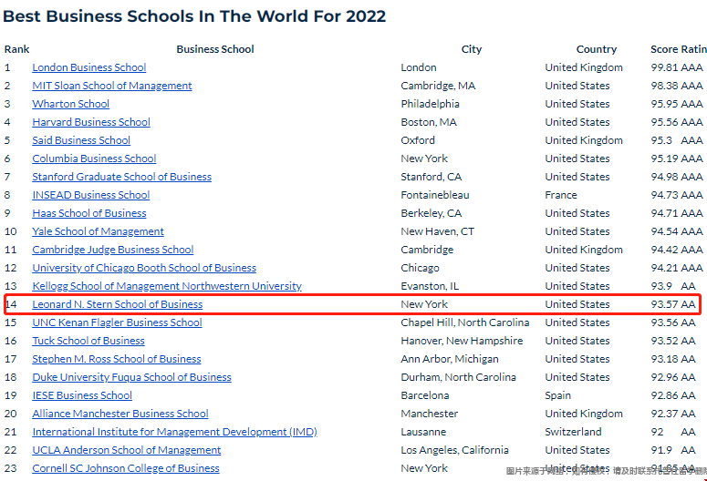Open the INSEAD Business School link
Image resolution: width=707 pixels, height=481 pixels.
tap(90, 195)
